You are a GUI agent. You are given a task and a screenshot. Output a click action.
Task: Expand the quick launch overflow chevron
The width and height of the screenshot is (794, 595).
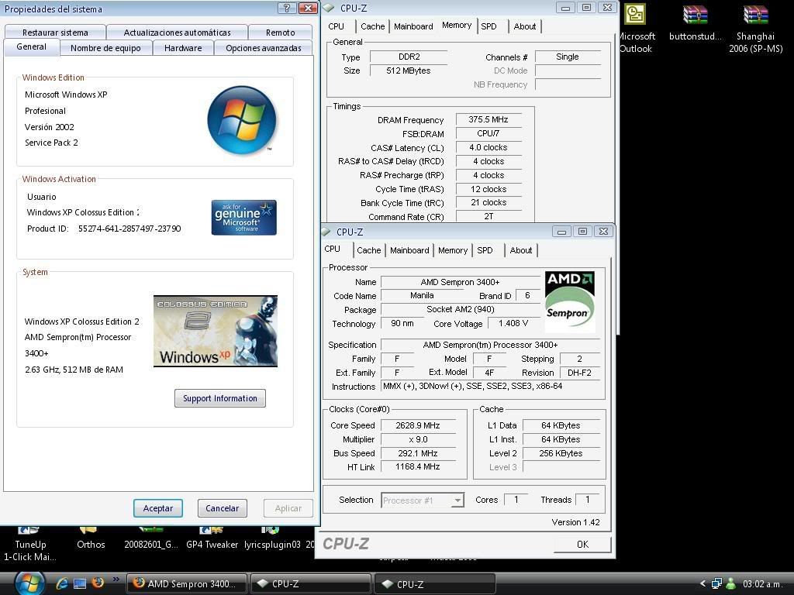click(116, 580)
